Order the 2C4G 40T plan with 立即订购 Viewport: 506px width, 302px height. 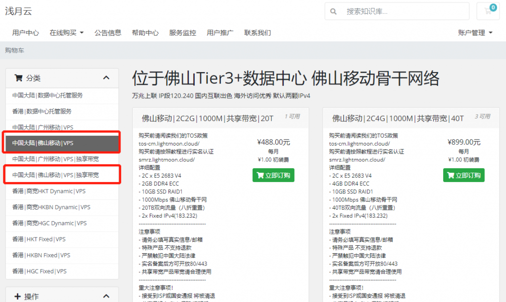(464, 175)
